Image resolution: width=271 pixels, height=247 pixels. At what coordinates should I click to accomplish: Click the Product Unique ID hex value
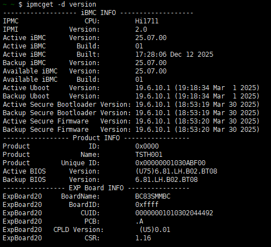pyautogui.click(x=170, y=163)
